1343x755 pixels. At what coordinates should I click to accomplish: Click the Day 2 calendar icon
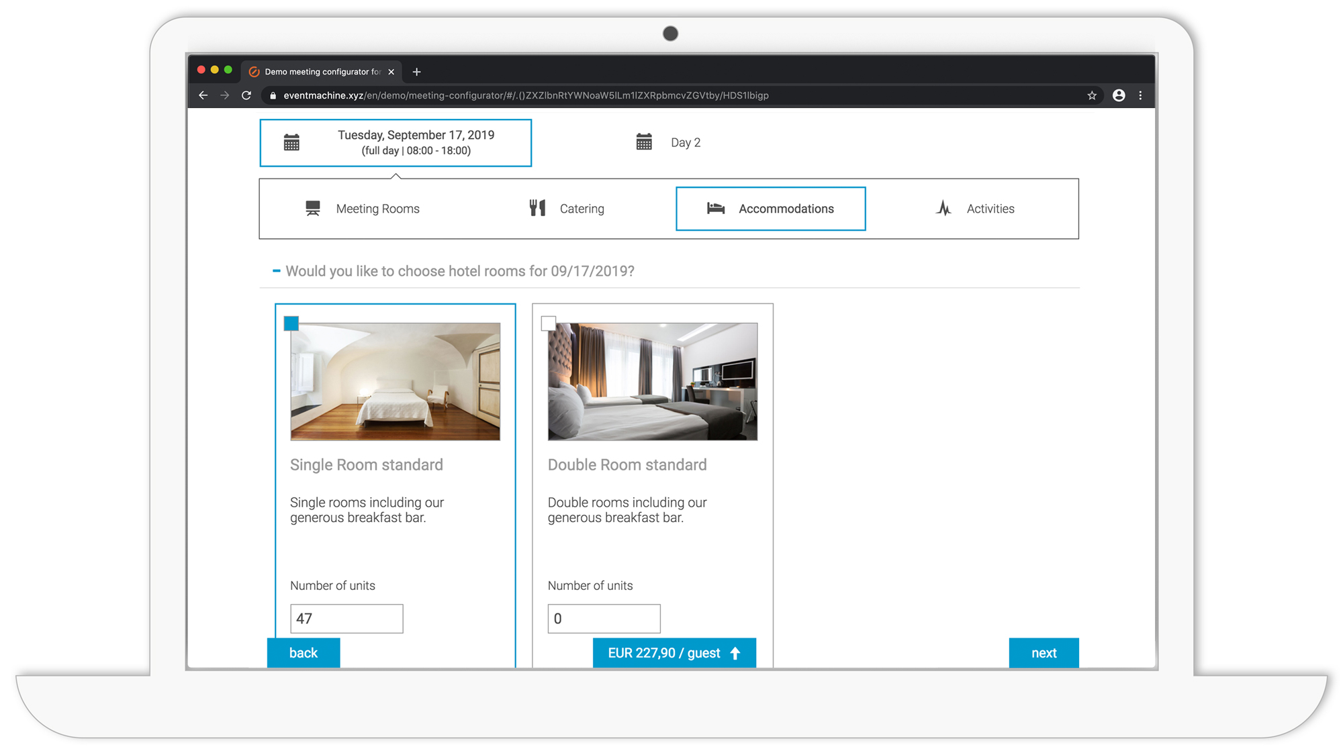point(644,142)
